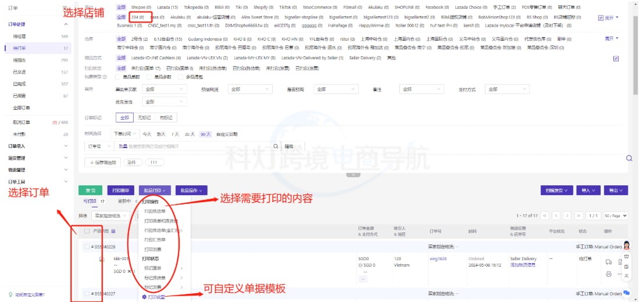Click the + 保存筛选项 button

point(102,163)
